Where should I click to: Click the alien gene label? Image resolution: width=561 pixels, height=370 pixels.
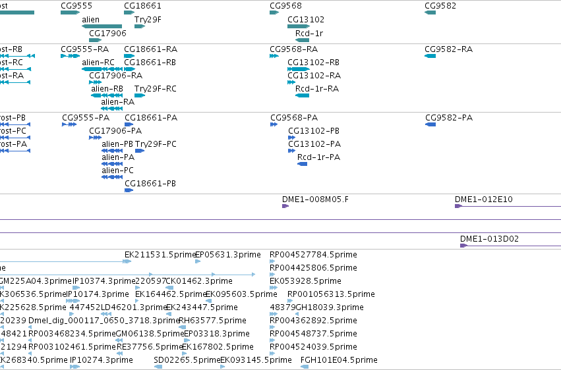point(90,20)
